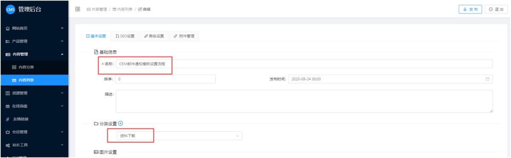The width and height of the screenshot is (511, 158).
Task: Click the edit icon in breadcrumb 编辑
Action: click(140, 9)
